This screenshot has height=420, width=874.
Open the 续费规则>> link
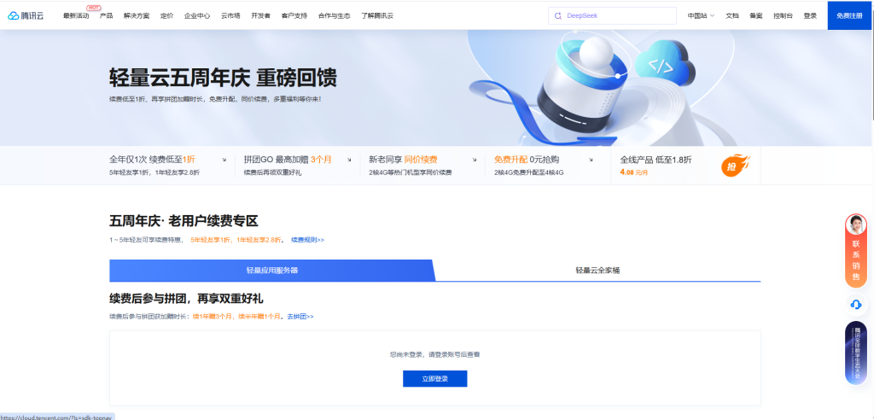pos(307,240)
